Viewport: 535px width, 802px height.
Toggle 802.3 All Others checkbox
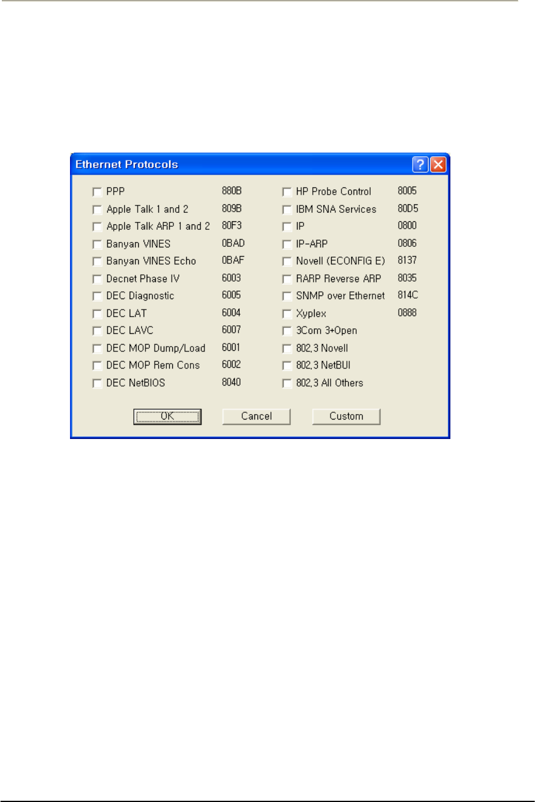pyautogui.click(x=286, y=384)
